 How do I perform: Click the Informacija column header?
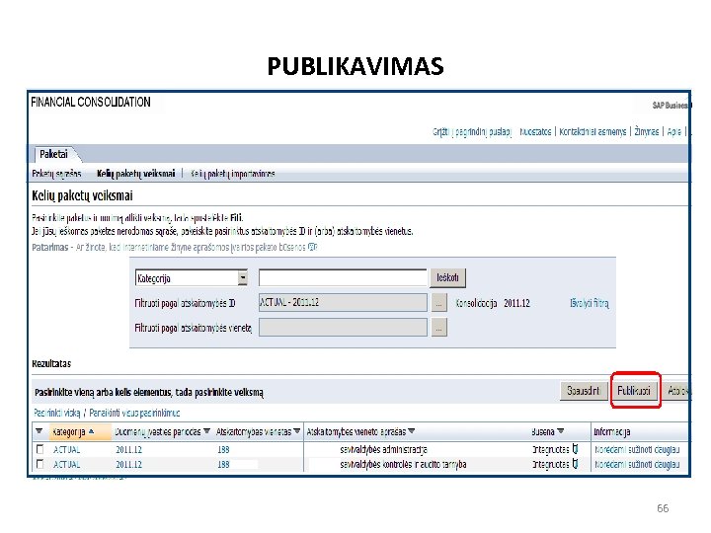(612, 432)
